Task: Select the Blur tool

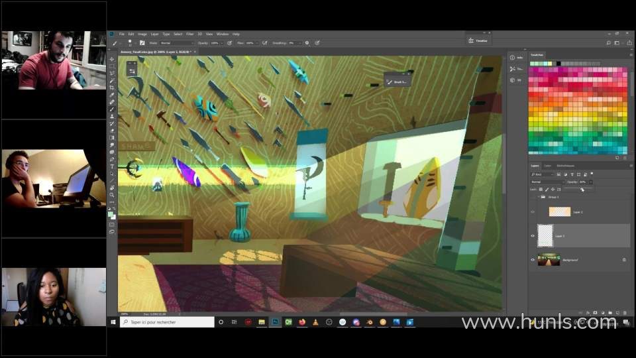Action: pyautogui.click(x=112, y=145)
